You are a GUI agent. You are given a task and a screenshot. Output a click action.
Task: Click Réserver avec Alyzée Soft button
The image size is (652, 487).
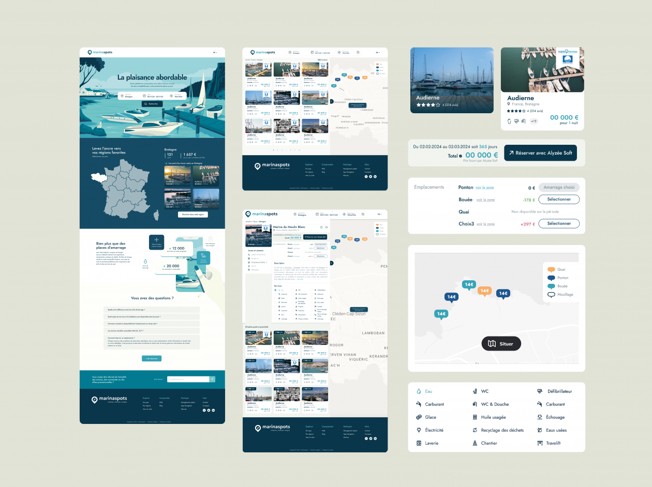540,153
